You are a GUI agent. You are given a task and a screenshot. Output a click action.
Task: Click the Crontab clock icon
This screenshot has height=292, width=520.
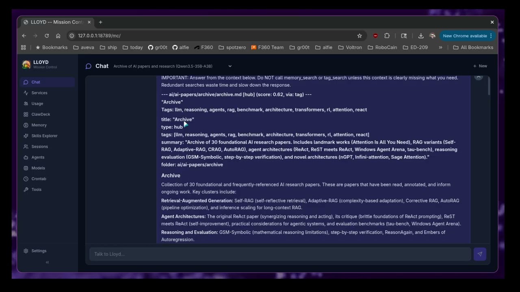(x=26, y=179)
